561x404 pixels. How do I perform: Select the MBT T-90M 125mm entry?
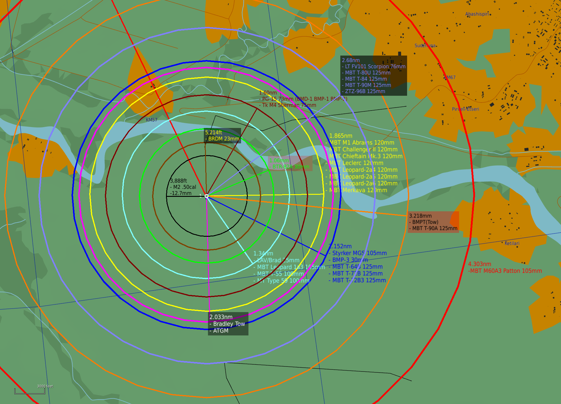366,85
